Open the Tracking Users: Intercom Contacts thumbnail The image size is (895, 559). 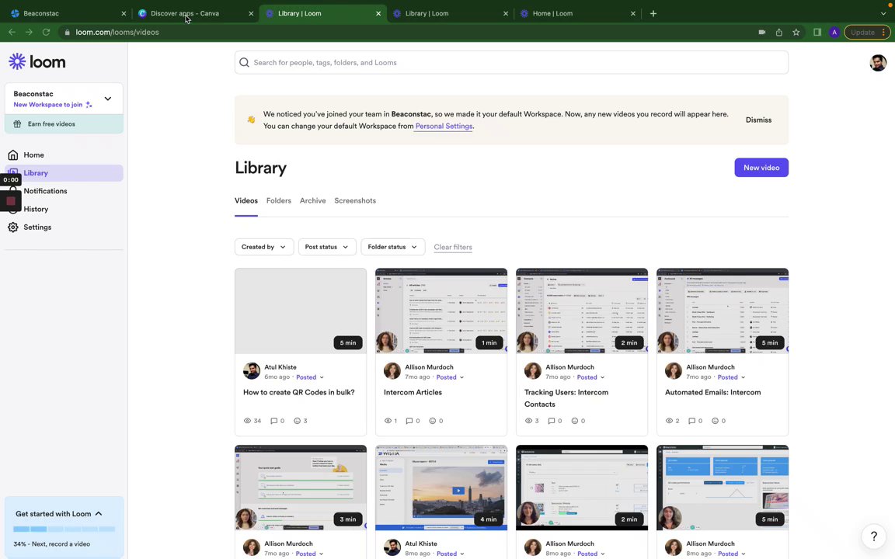pos(582,311)
